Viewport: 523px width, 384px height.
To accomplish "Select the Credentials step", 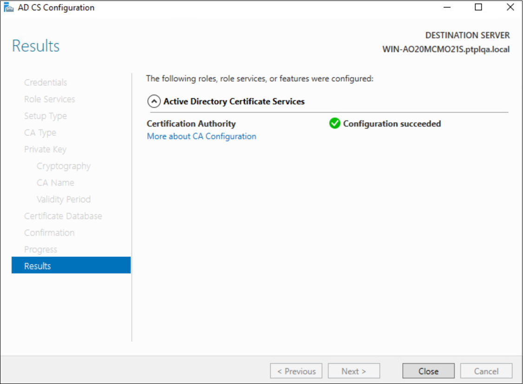I will (x=46, y=83).
